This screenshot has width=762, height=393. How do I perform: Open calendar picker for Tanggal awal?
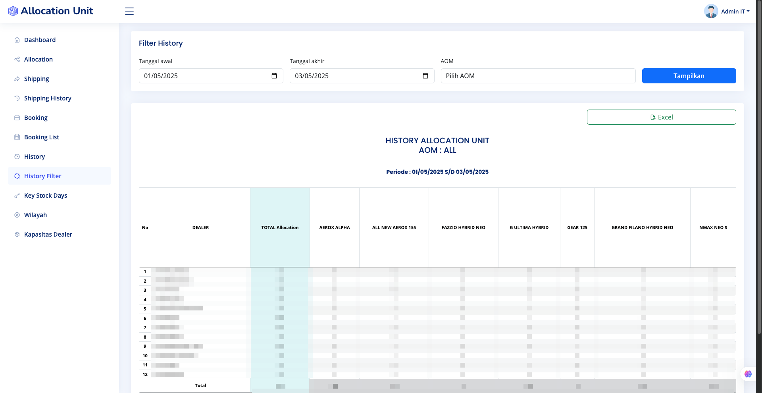pos(274,76)
